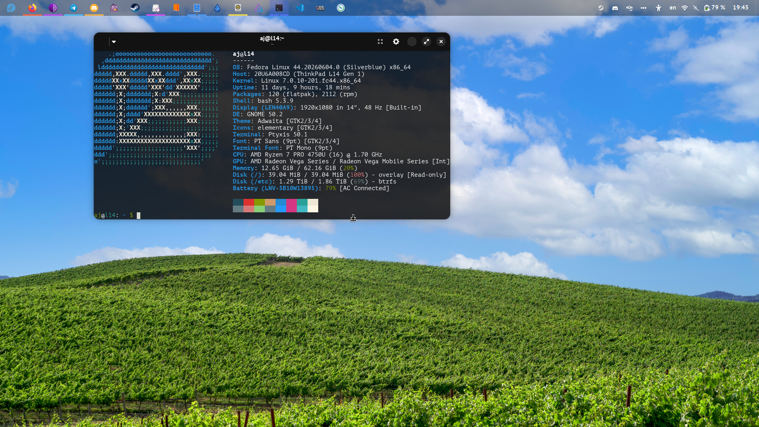Click the 'Icons: elementary' line

click(283, 128)
